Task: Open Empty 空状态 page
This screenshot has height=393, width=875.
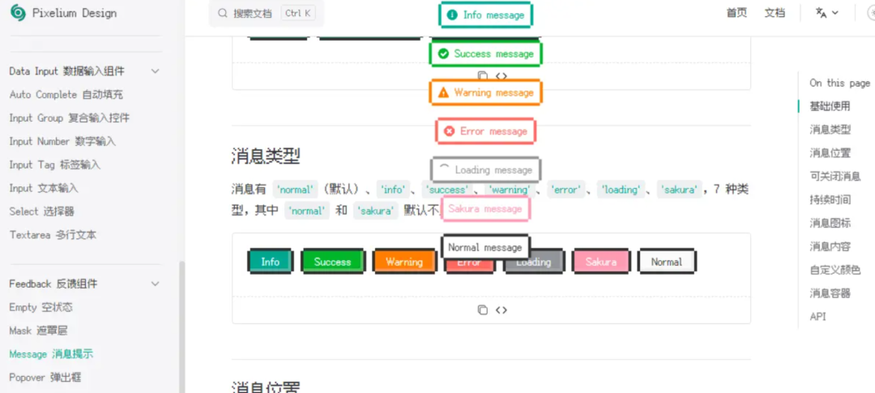Action: point(41,308)
